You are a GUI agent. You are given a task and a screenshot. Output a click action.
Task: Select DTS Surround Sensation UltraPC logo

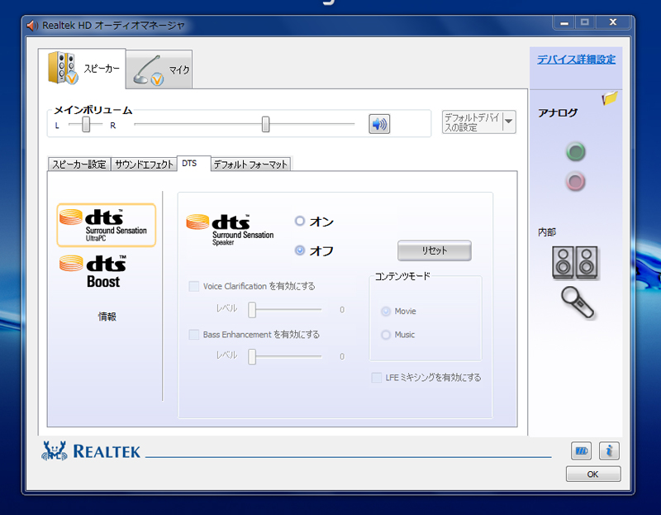coord(107,225)
